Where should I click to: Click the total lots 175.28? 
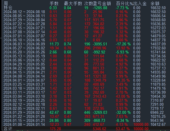pos(55,129)
